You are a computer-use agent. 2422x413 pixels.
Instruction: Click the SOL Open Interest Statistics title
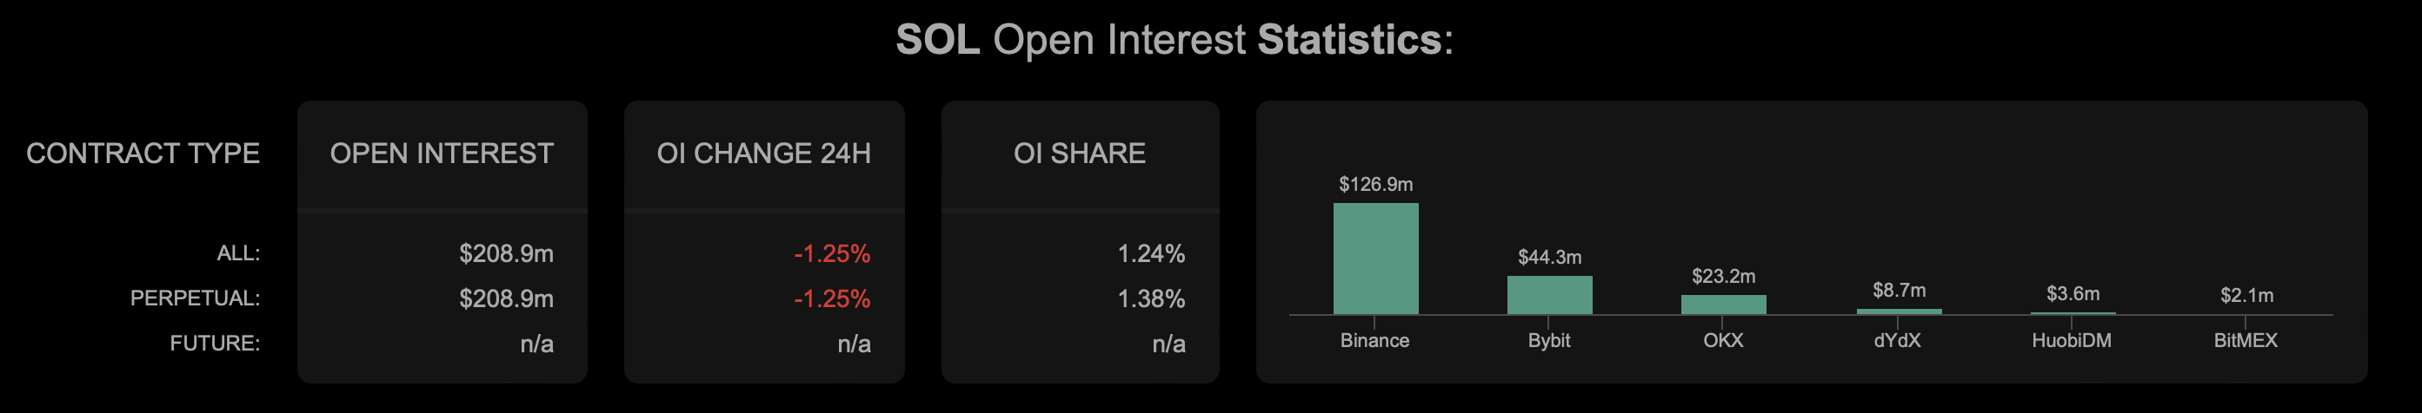pyautogui.click(x=1174, y=39)
